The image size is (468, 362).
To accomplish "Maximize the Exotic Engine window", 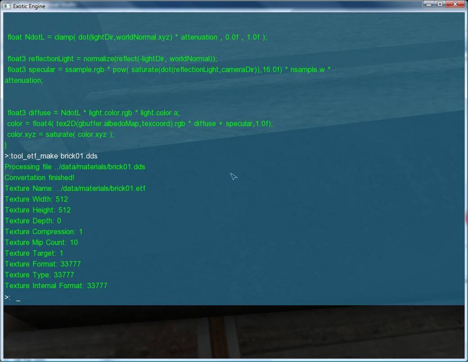I will coord(440,4).
